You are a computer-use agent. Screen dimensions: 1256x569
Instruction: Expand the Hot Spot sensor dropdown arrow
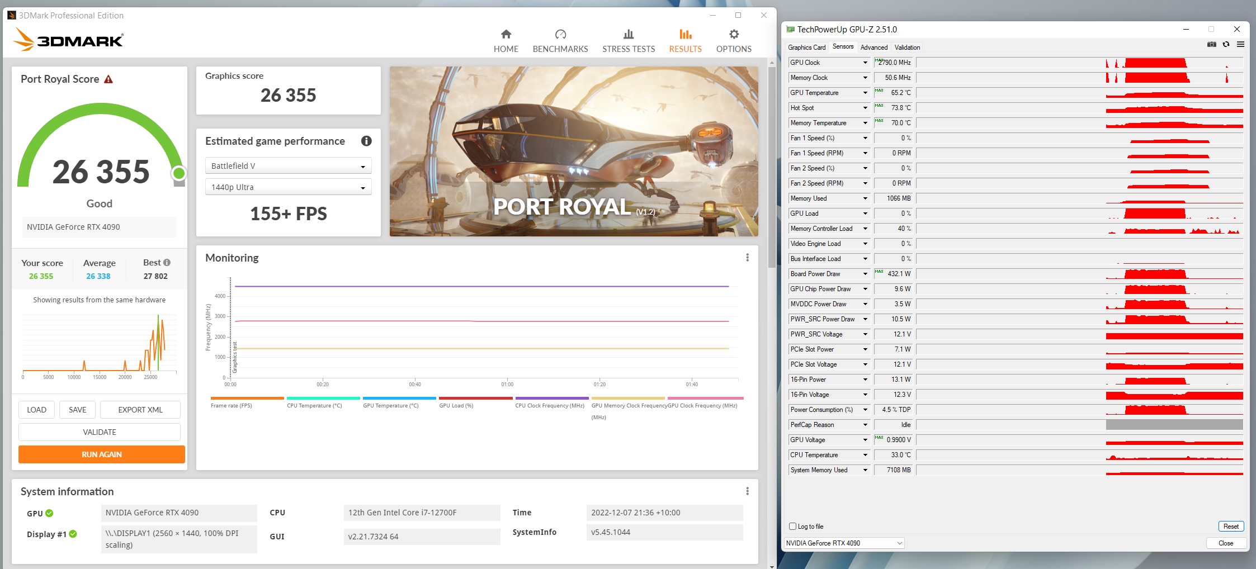coord(865,108)
